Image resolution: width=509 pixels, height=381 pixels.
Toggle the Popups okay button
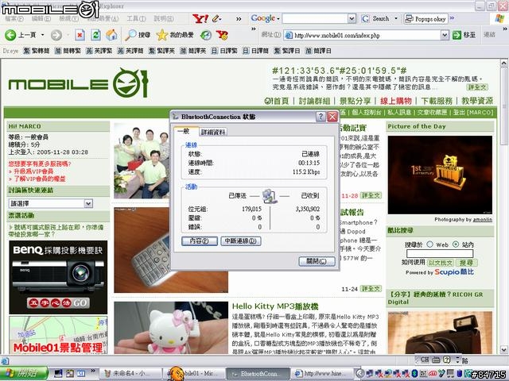coord(426,19)
